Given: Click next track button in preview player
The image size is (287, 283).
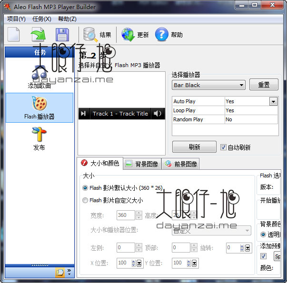Looking at the screenshot, I should [x=83, y=114].
